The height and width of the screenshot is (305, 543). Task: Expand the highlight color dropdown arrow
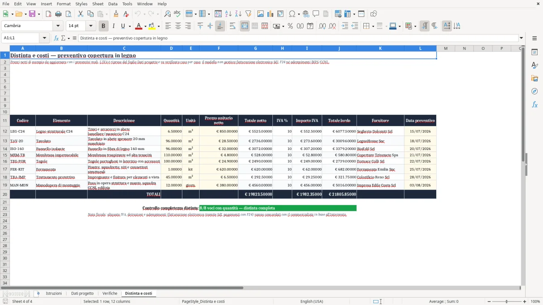(159, 26)
